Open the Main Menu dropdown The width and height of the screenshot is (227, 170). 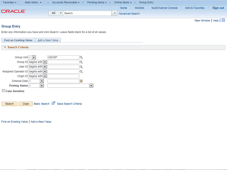[x=33, y=2]
